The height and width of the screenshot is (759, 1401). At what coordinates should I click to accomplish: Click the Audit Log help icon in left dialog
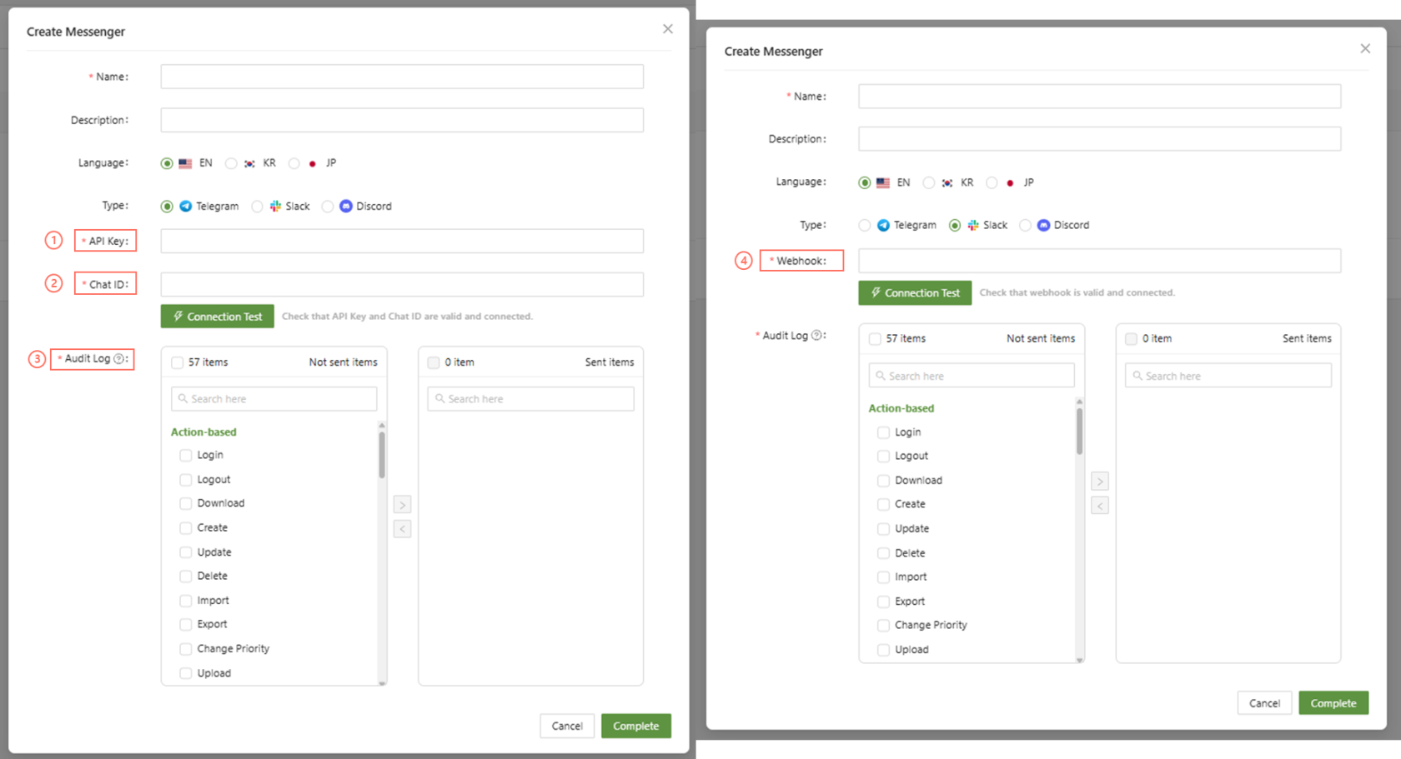point(118,359)
